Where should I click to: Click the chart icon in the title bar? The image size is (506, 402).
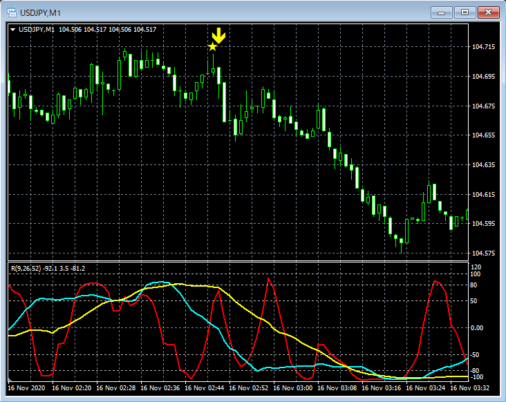12,12
